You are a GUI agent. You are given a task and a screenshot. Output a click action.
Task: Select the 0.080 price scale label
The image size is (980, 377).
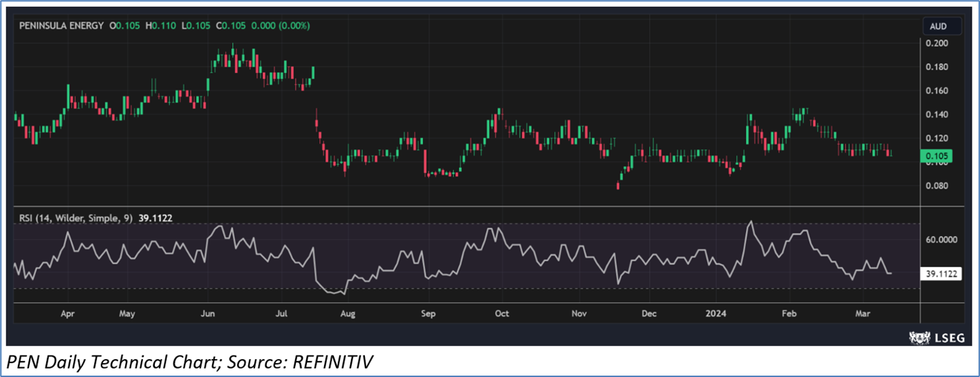coord(936,186)
